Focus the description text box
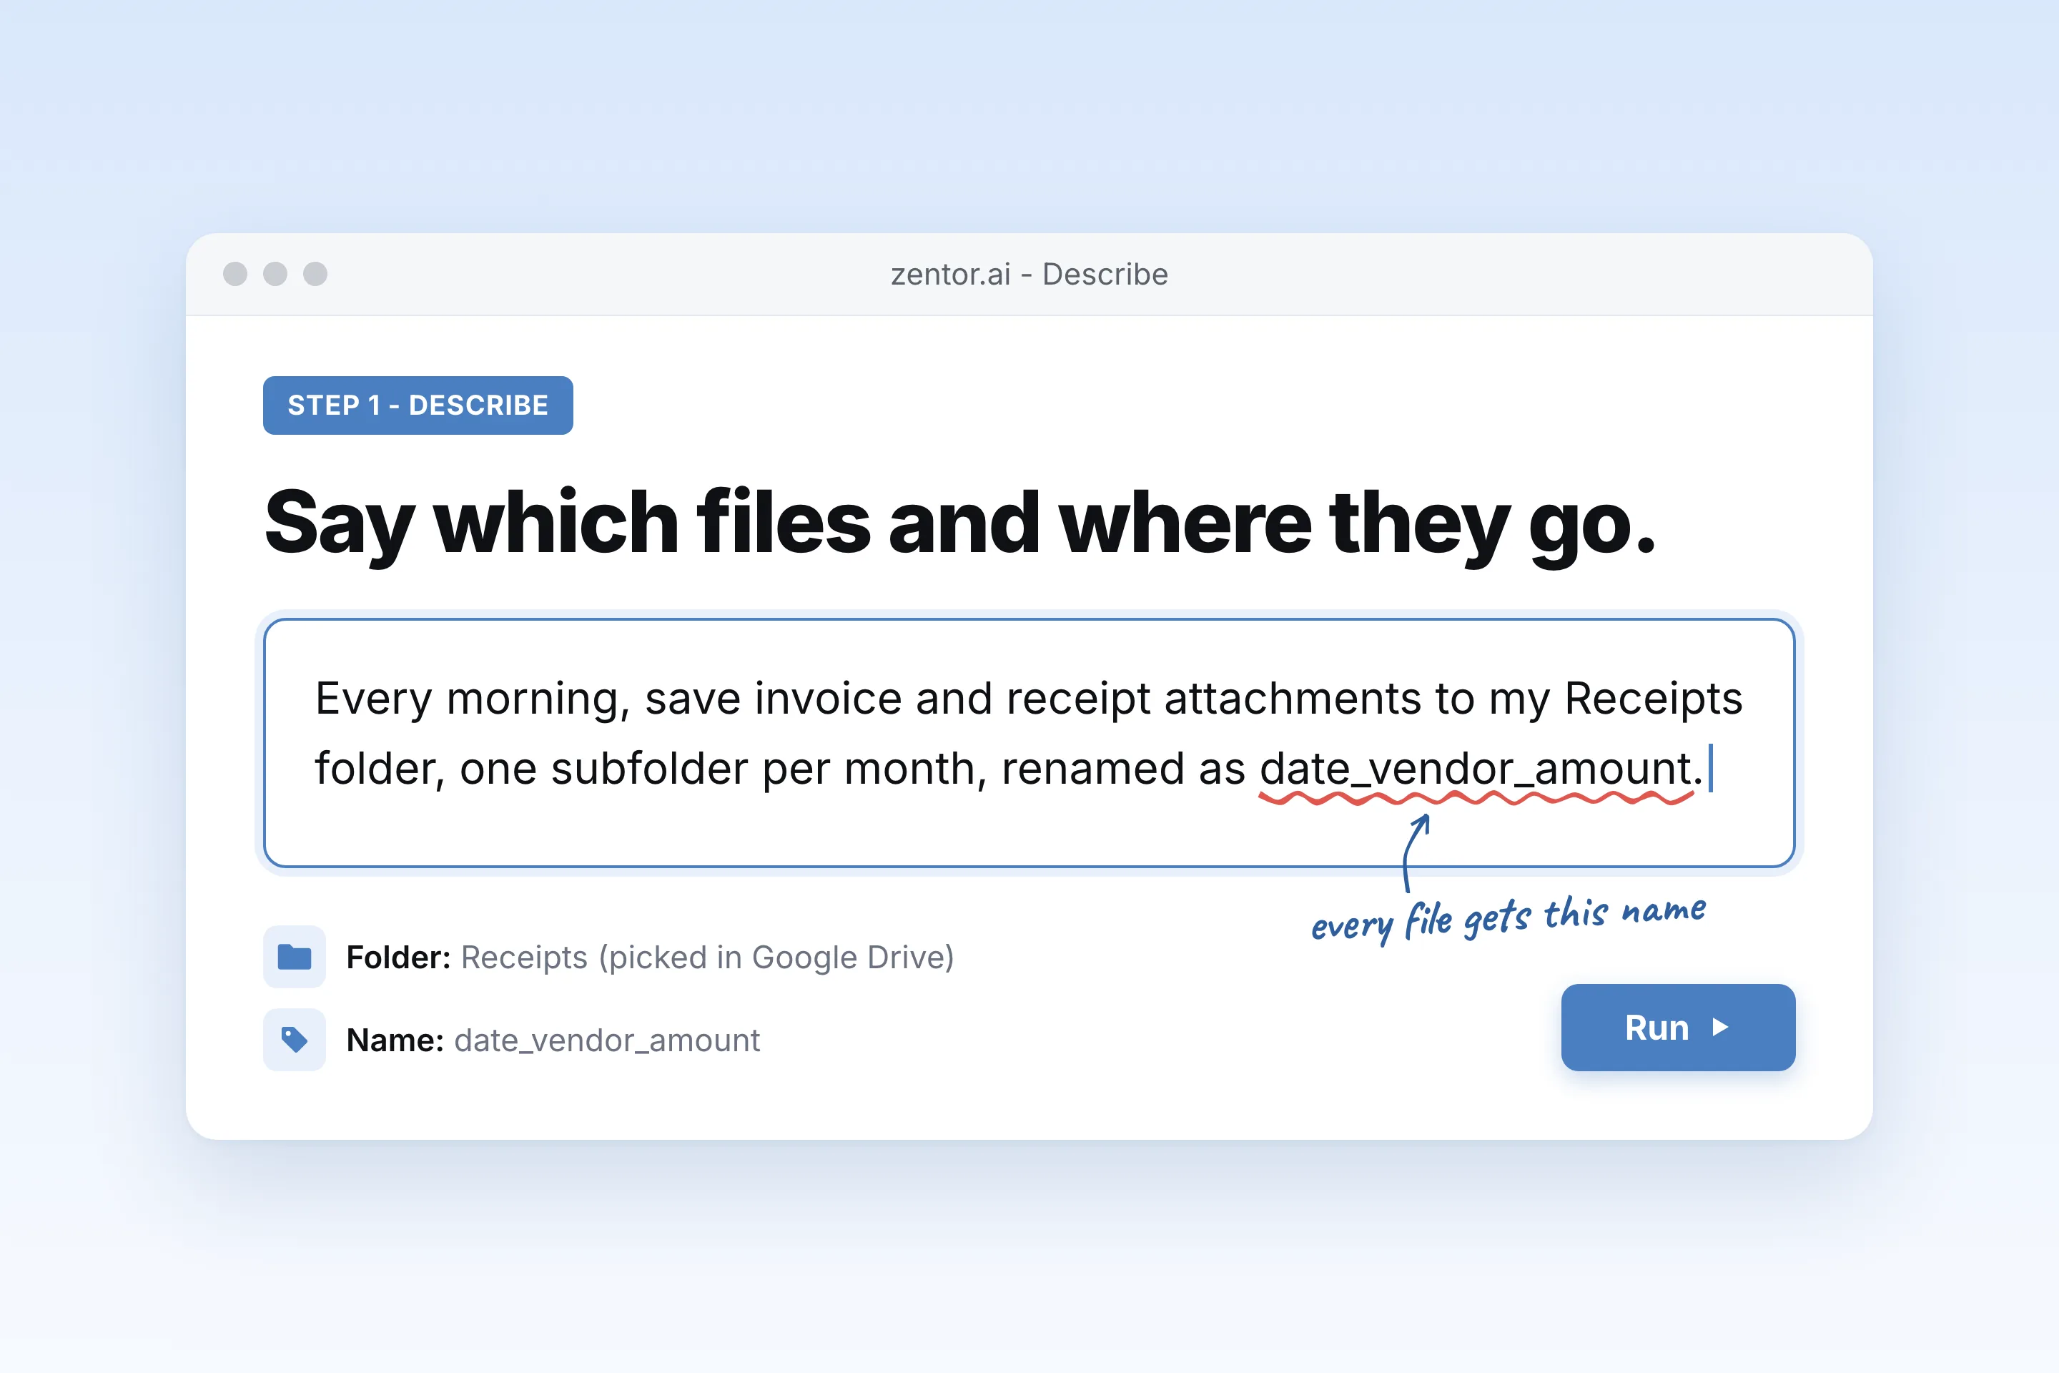The image size is (2059, 1373). [x=1029, y=742]
